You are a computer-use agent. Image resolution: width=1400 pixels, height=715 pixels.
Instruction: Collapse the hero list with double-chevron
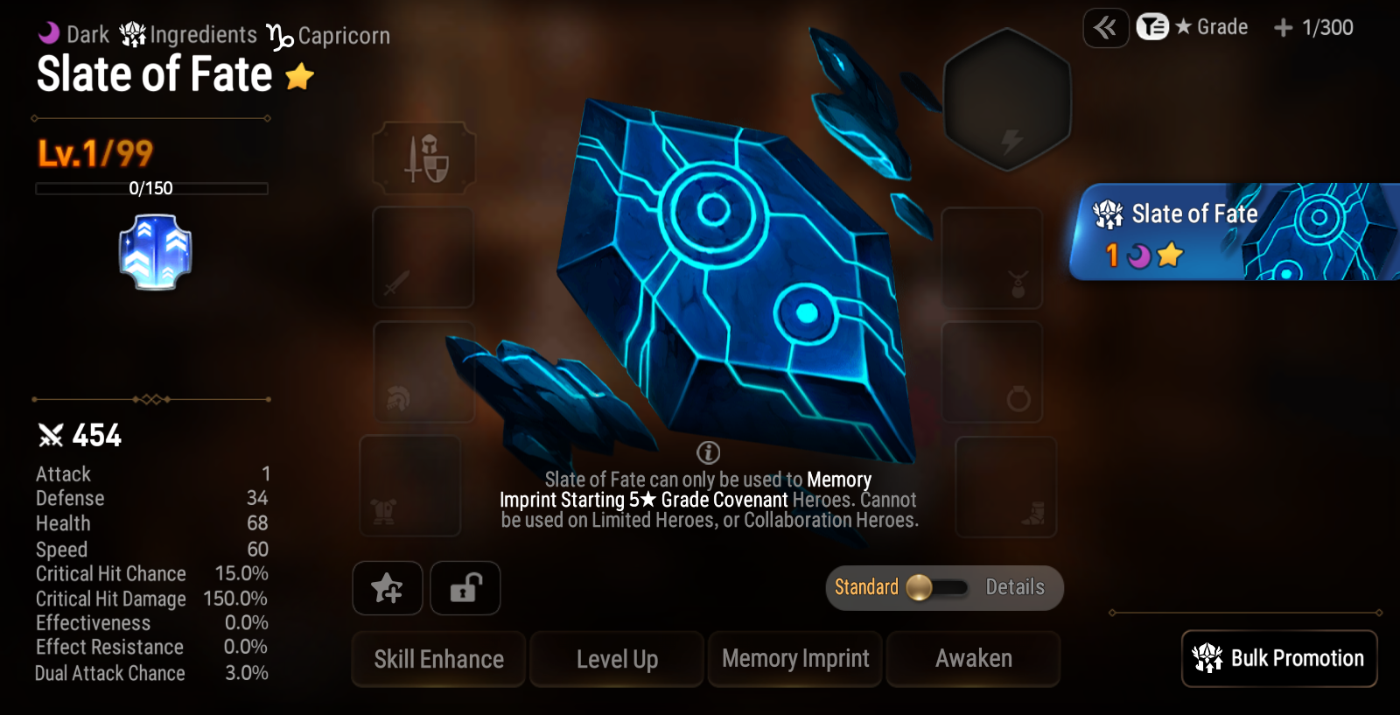coord(1106,28)
